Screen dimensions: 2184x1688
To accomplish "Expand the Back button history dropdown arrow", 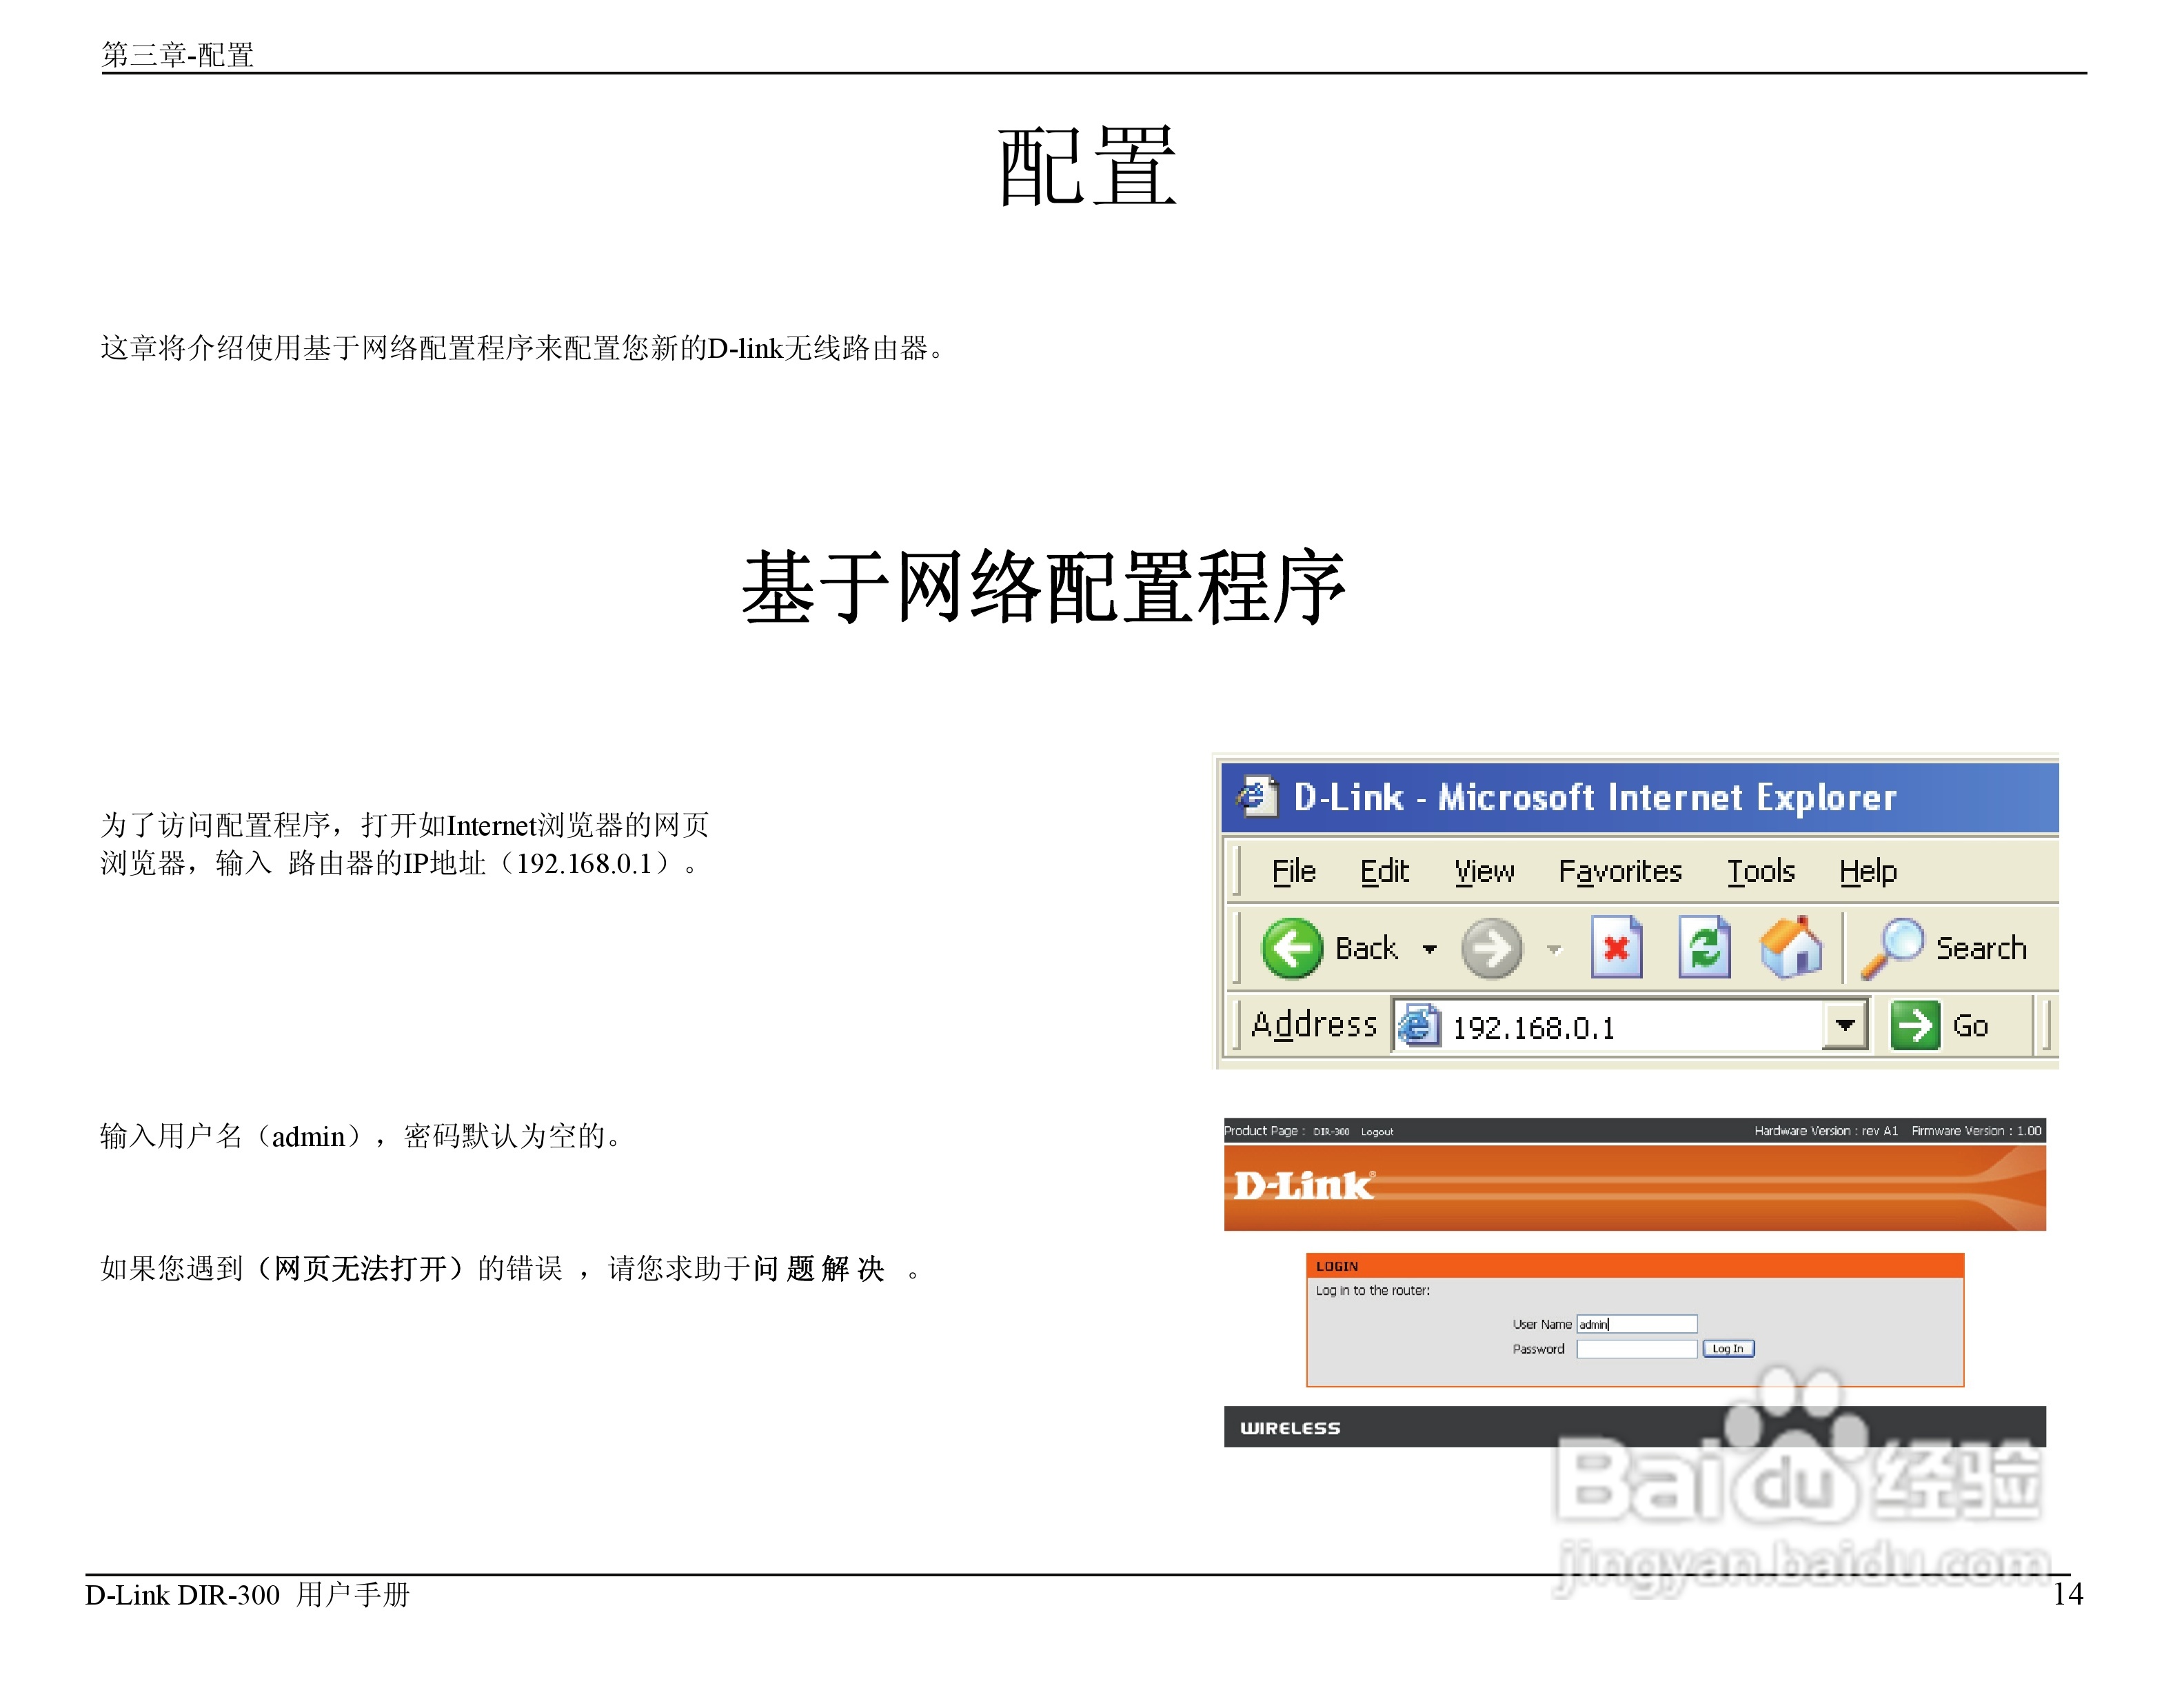I will click(1430, 948).
